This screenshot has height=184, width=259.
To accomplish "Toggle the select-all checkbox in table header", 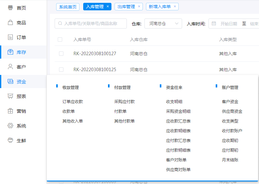I will coord(60,39).
